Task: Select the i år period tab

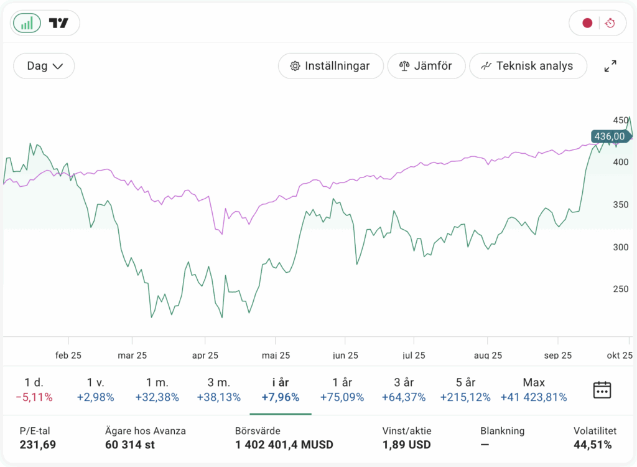Action: pyautogui.click(x=280, y=390)
